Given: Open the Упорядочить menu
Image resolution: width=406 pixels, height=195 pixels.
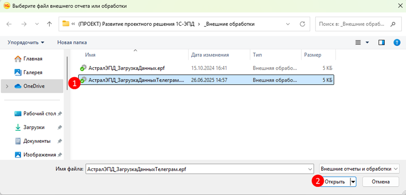Looking at the screenshot, I should [x=26, y=43].
